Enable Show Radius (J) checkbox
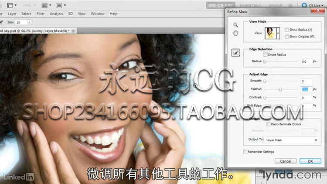The image size is (327, 184). [287, 30]
